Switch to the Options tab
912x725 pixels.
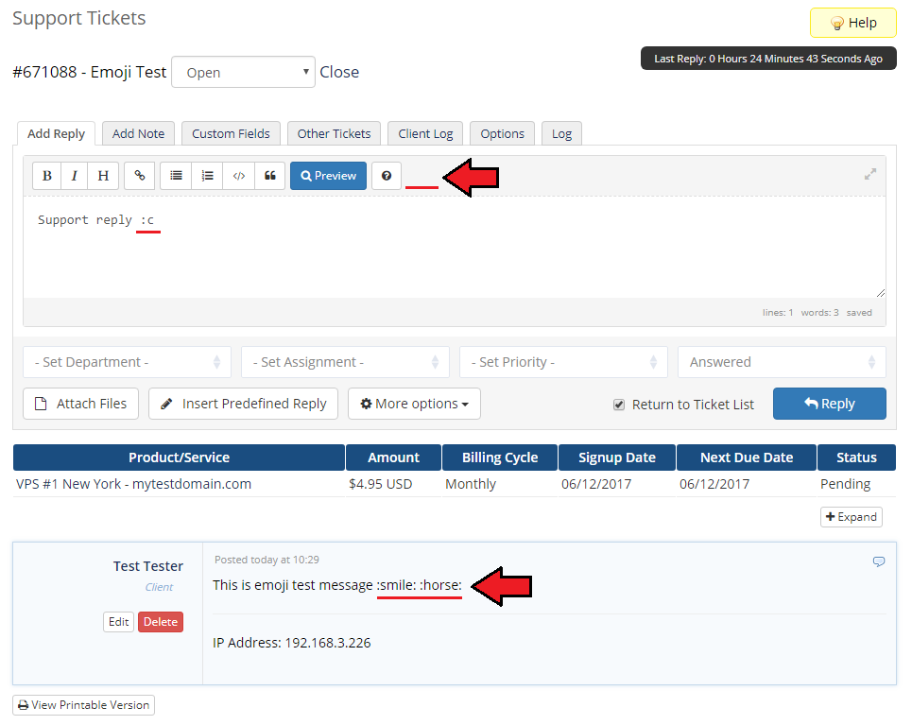[x=502, y=134]
